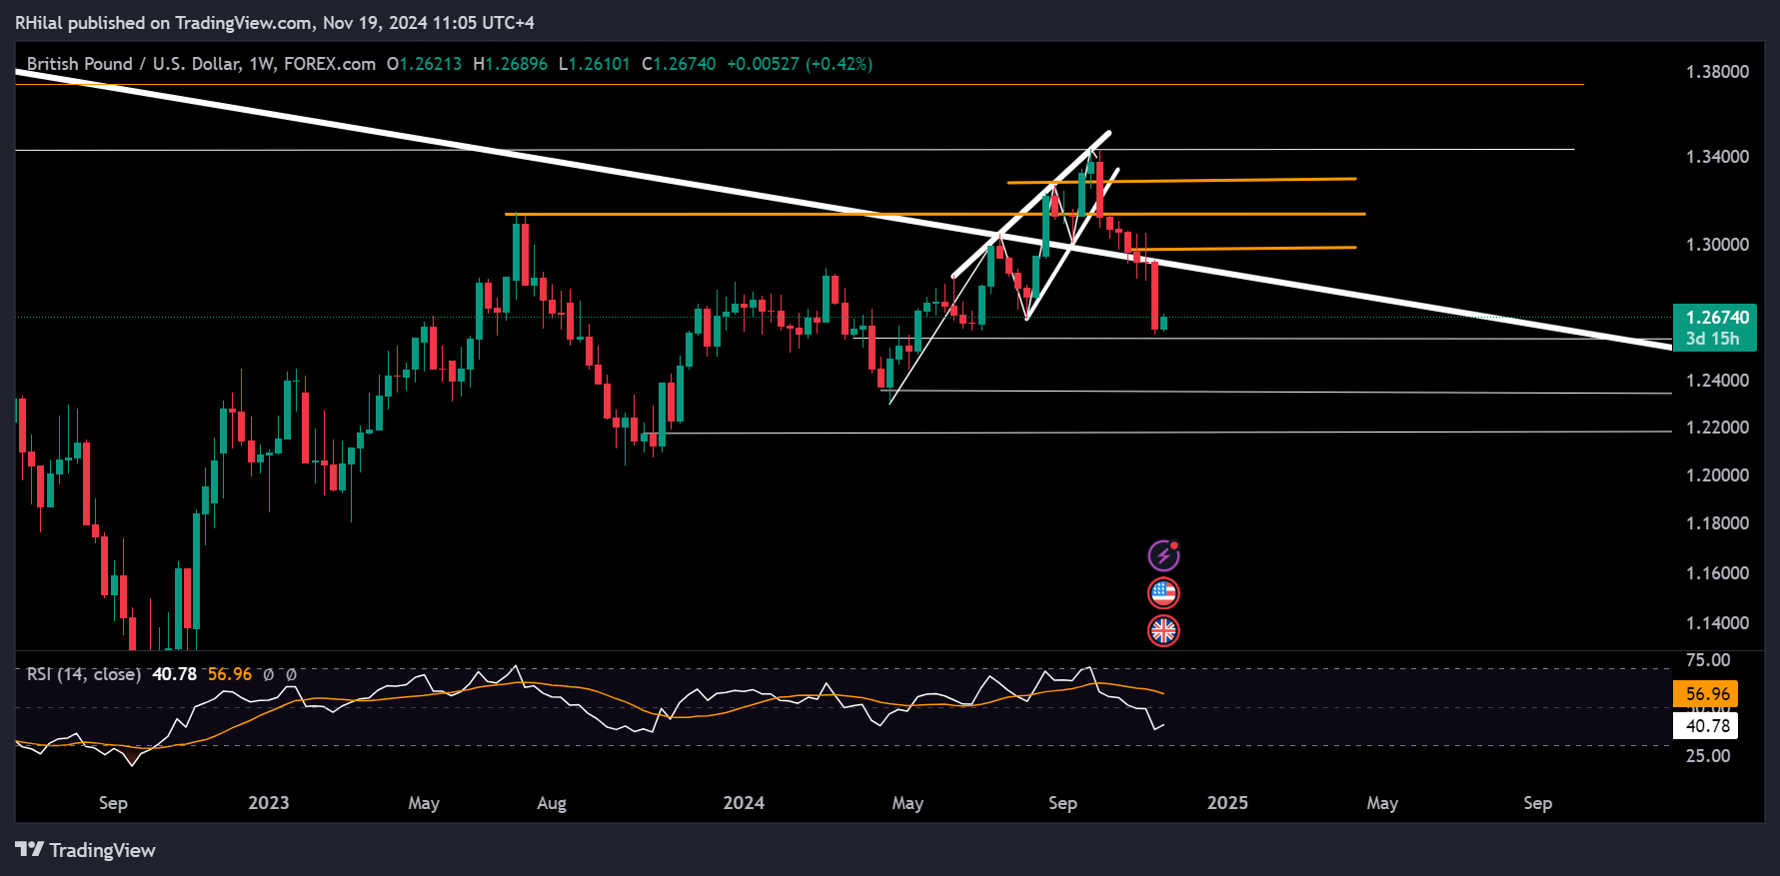Click the change value +0.00527 (+0.42%)
The width and height of the screenshot is (1780, 876).
point(800,64)
